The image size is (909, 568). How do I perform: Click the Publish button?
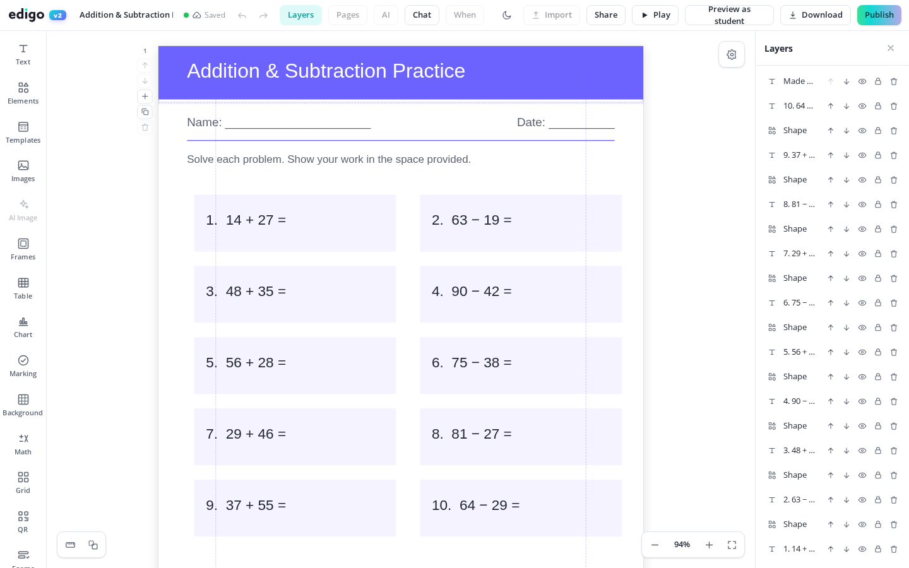click(879, 15)
